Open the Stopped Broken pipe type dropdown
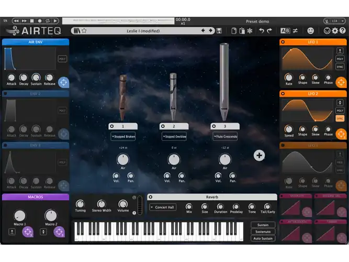The image size is (349, 262). 123,136
